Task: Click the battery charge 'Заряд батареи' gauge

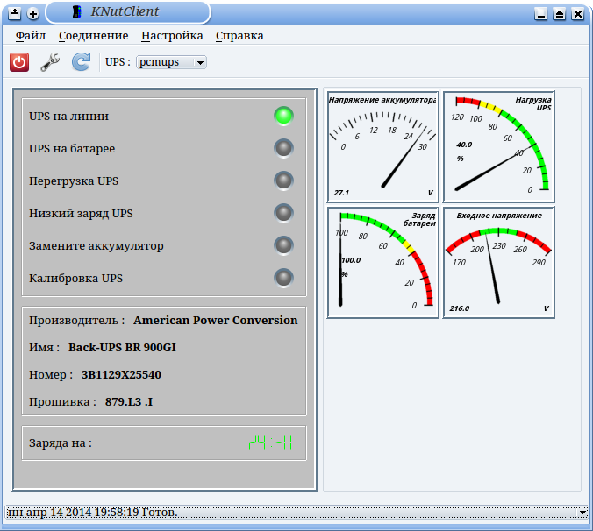Action: (x=382, y=262)
